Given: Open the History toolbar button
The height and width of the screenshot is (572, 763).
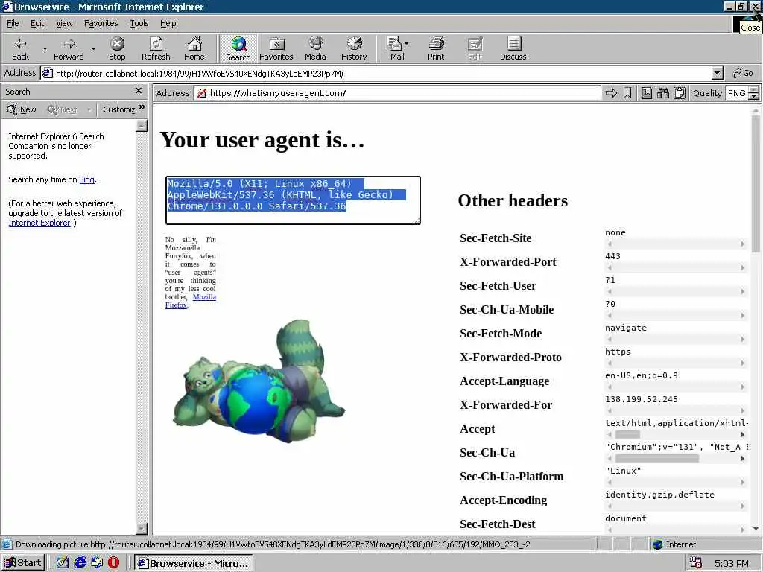Looking at the screenshot, I should point(354,48).
